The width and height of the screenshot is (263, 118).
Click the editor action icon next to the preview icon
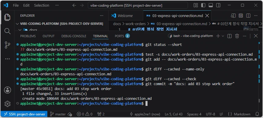click(241, 16)
